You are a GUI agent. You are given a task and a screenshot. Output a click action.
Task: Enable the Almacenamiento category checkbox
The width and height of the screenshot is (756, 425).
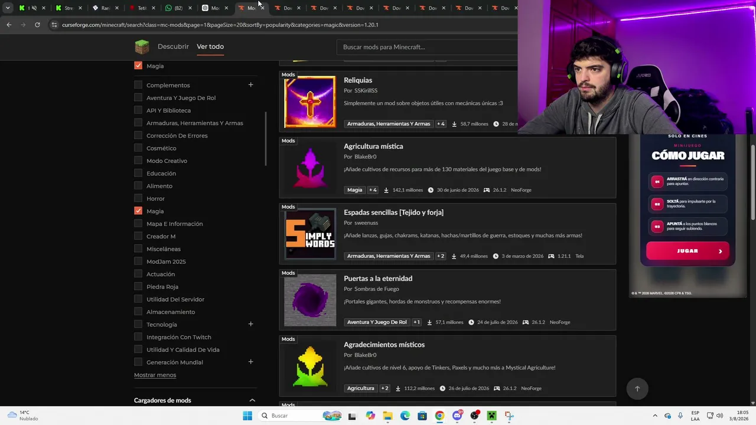138,312
